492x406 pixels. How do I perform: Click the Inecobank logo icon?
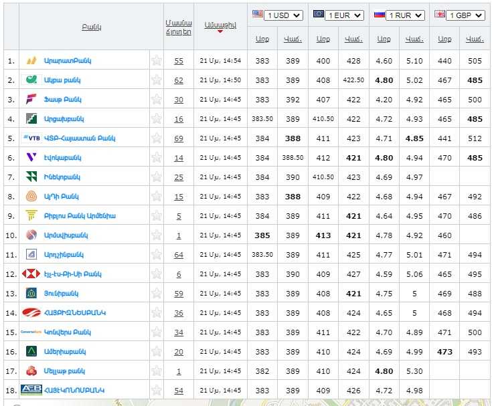pyautogui.click(x=31, y=177)
